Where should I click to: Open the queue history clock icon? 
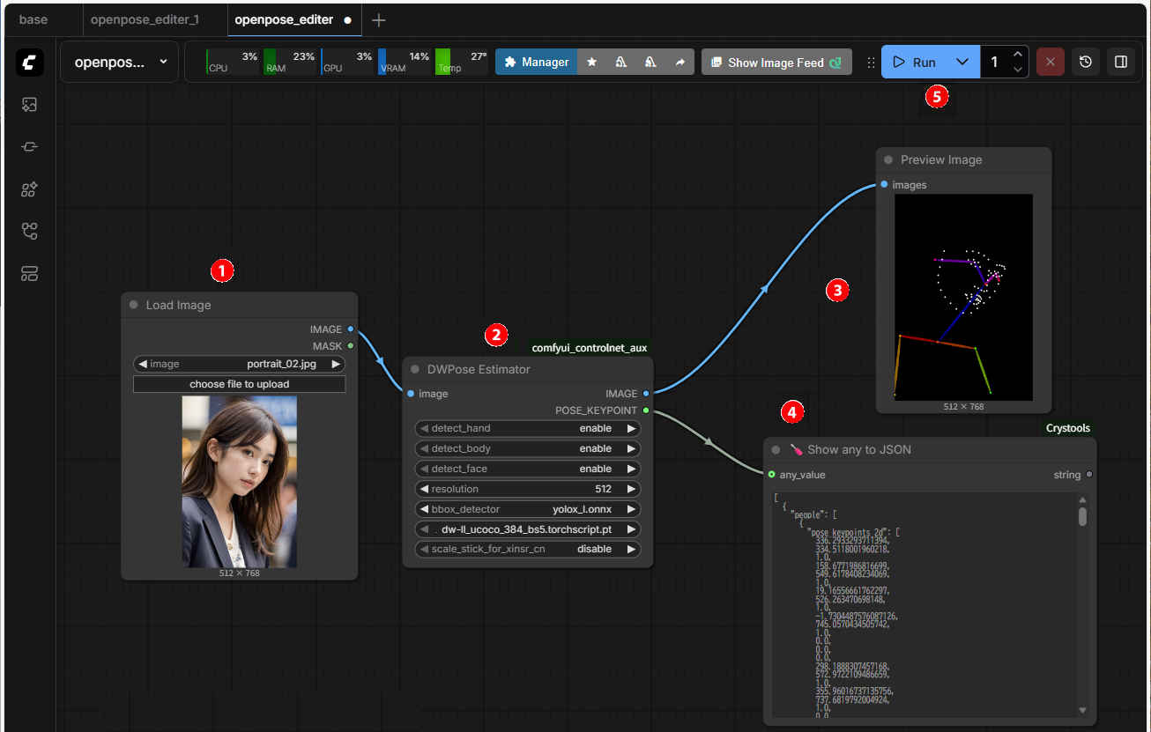click(x=1086, y=63)
